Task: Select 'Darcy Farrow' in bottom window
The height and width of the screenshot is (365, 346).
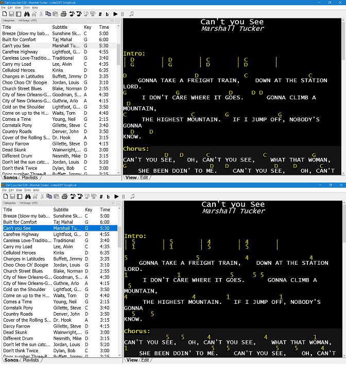Action: click(x=60, y=326)
